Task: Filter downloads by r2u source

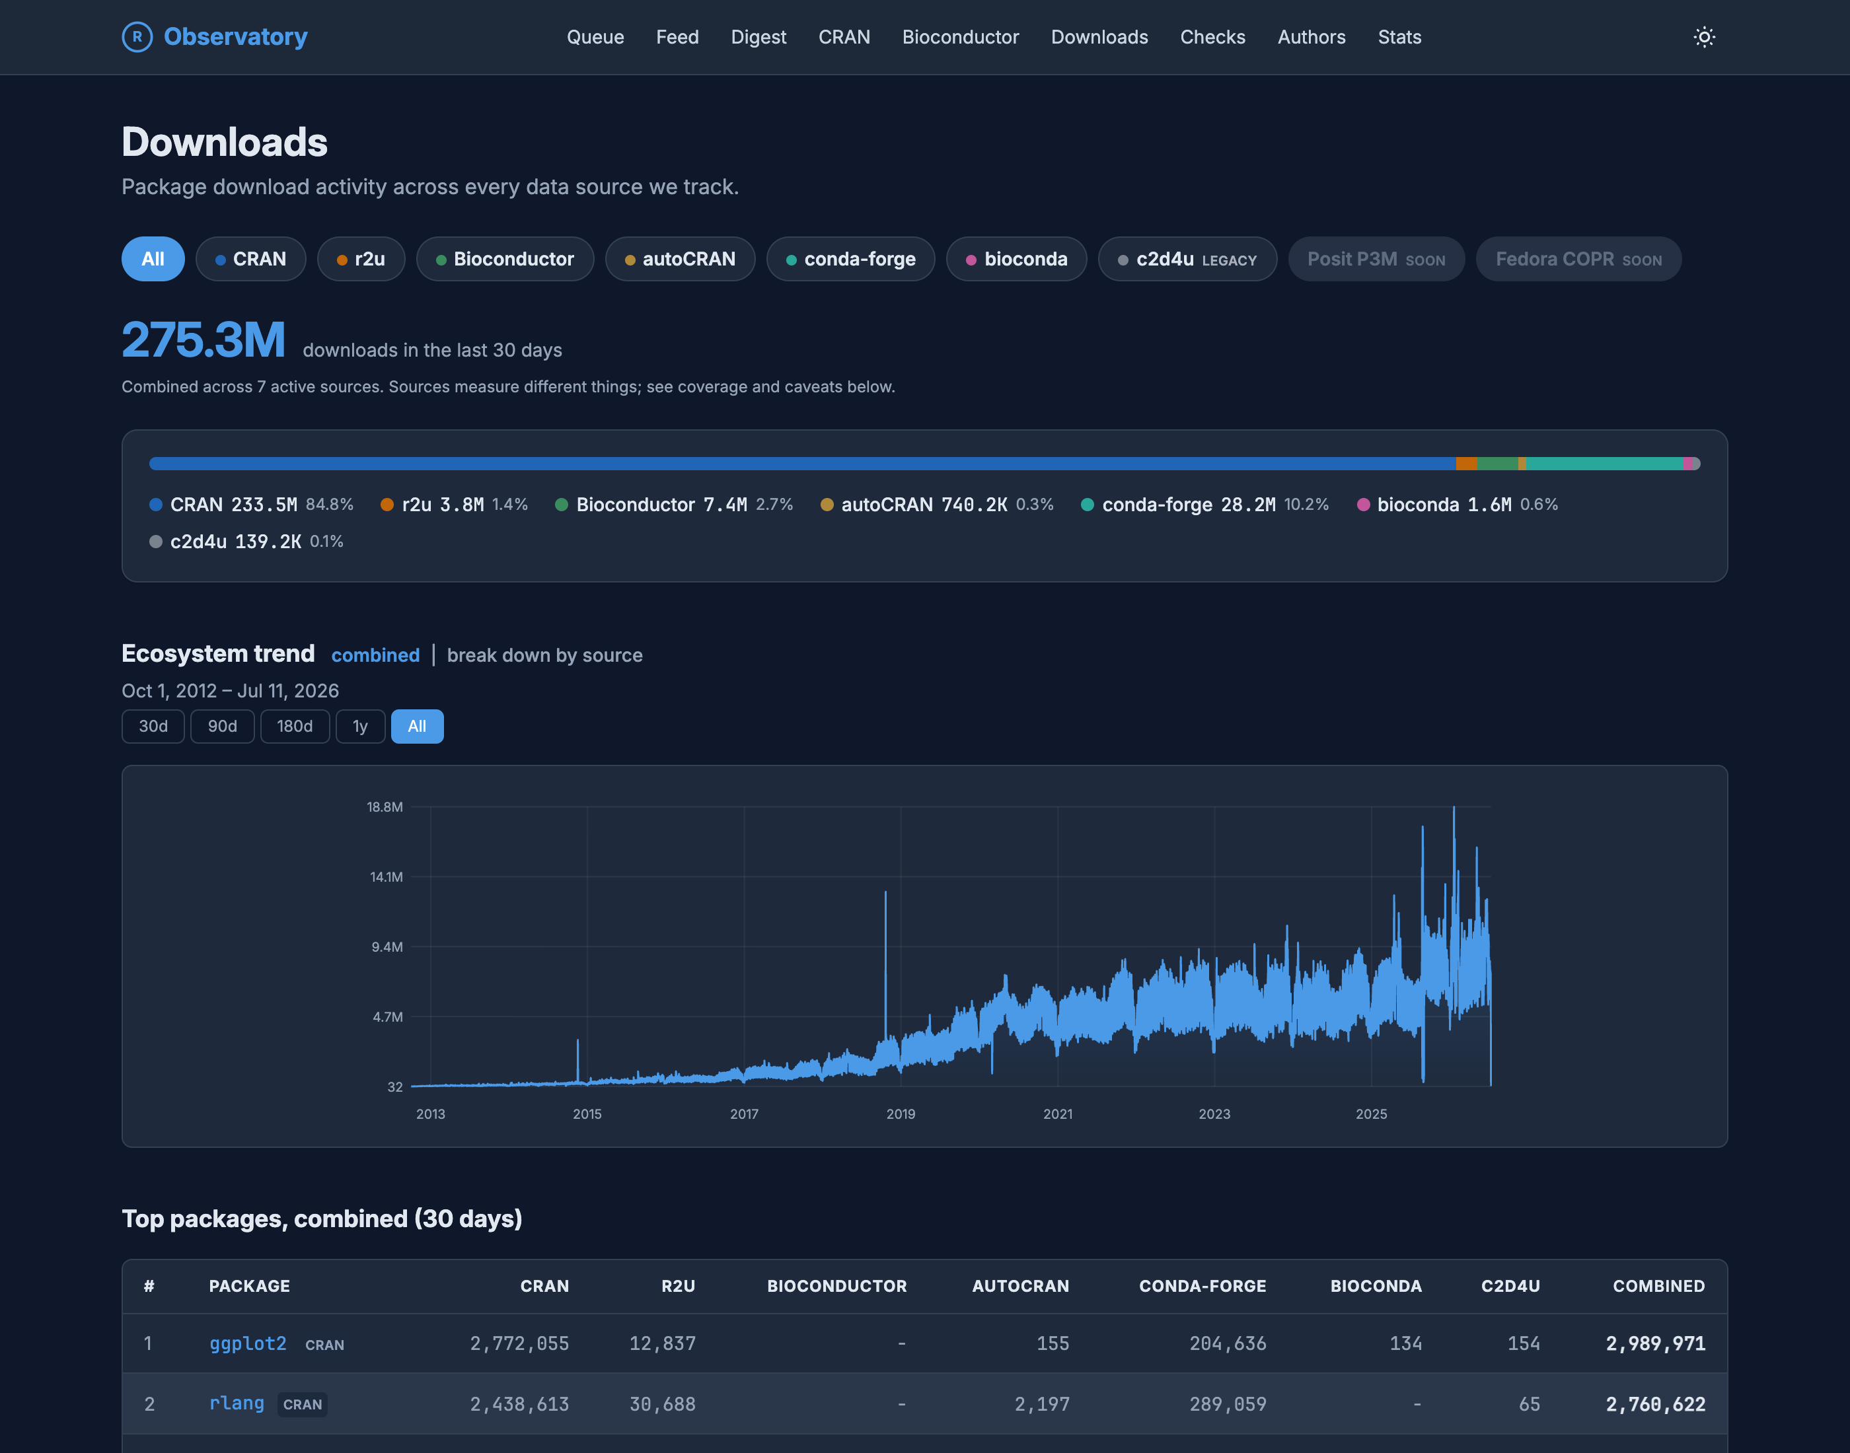Action: tap(361, 259)
